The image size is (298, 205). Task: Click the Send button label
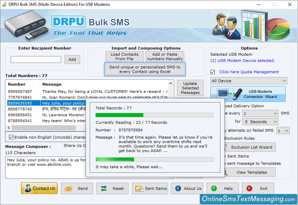coord(82,188)
